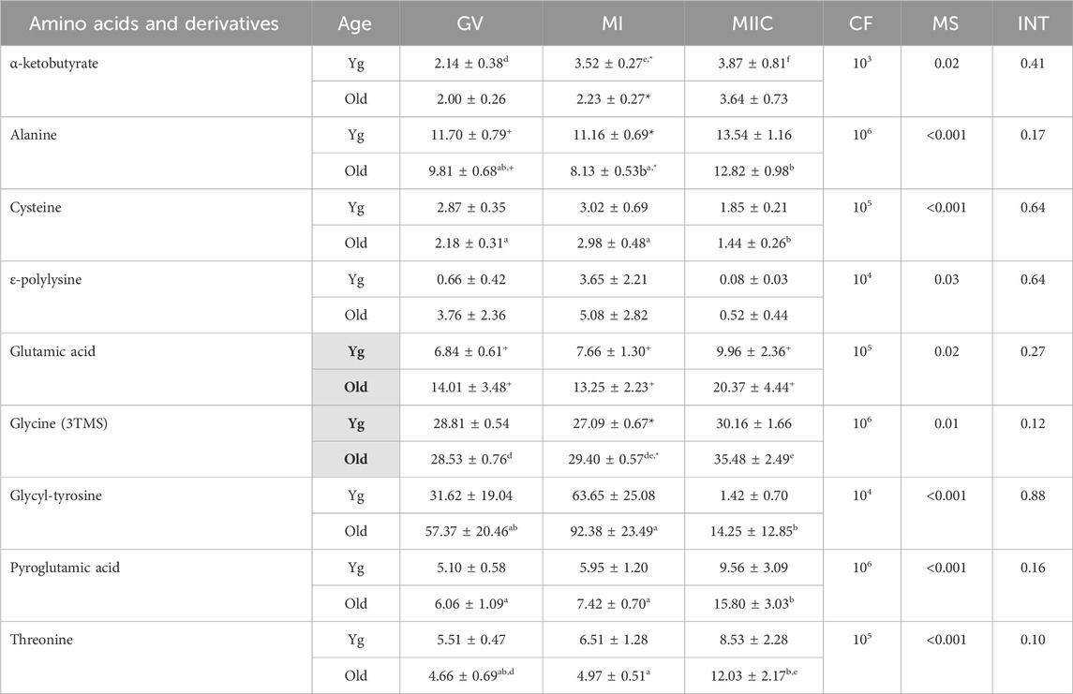This screenshot has width=1073, height=694.
Task: Select the Age column header
Action: (354, 24)
